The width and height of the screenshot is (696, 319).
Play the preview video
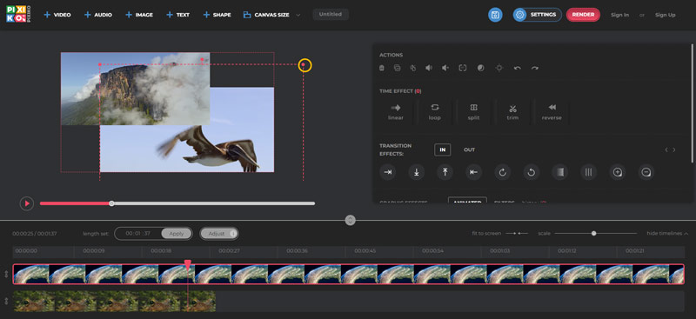(27, 203)
